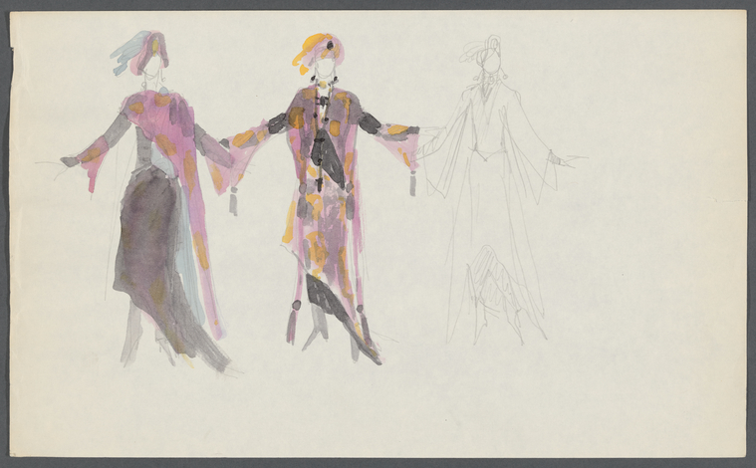
Task: Select the middle figure with the orange hat
Action: click(x=323, y=197)
